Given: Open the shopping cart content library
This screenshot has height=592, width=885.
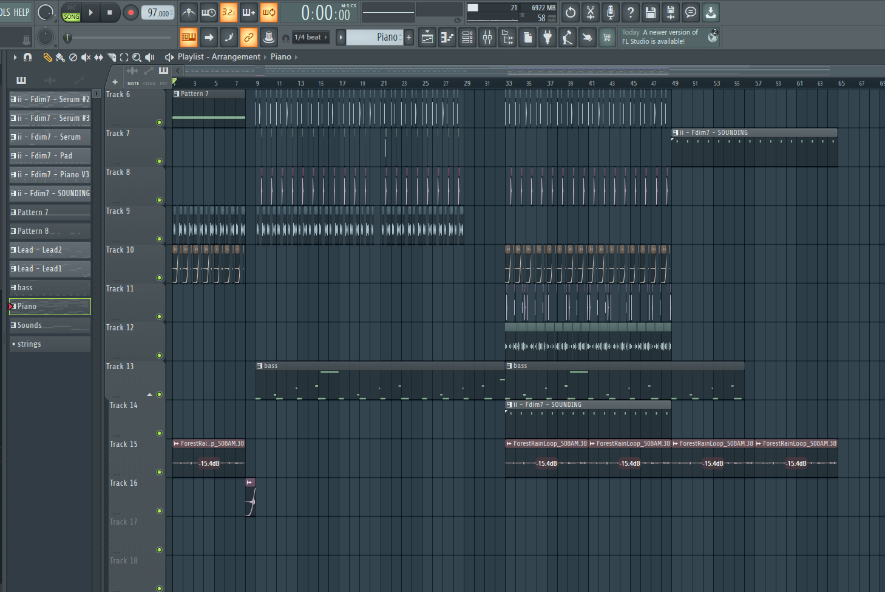Looking at the screenshot, I should (607, 38).
